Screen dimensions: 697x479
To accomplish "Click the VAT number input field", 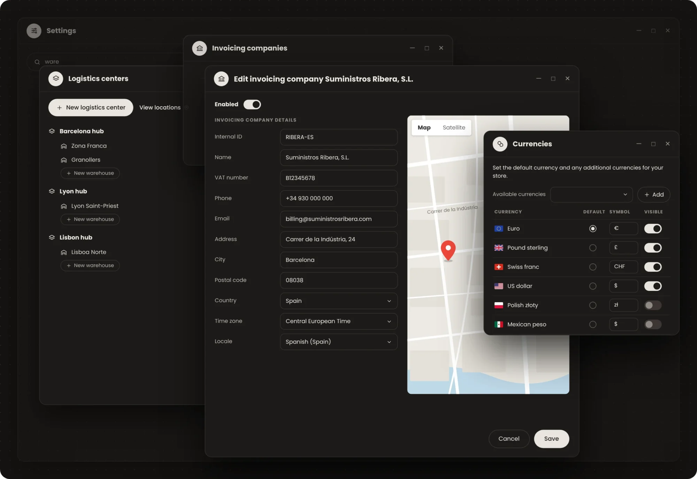I will tap(339, 178).
